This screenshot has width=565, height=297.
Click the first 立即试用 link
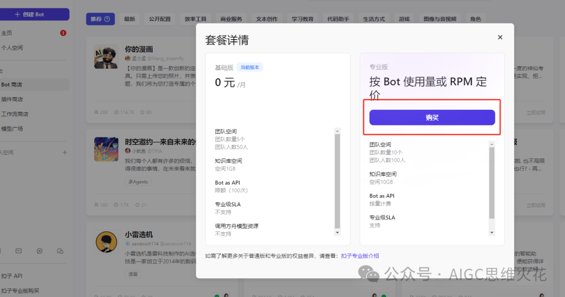[536, 112]
